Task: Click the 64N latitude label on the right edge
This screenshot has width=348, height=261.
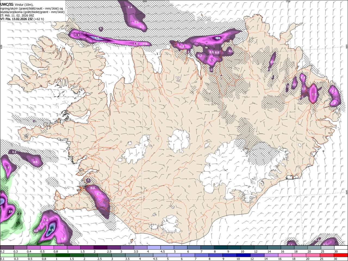Action: coord(347,192)
